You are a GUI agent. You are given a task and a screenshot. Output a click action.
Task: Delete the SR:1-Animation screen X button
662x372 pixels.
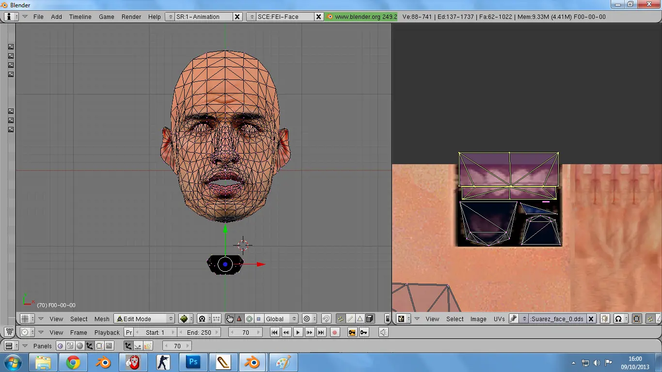(237, 16)
